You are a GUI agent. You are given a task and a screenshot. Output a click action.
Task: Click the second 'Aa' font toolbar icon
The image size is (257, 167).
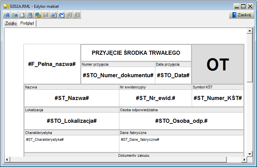coord(14,15)
